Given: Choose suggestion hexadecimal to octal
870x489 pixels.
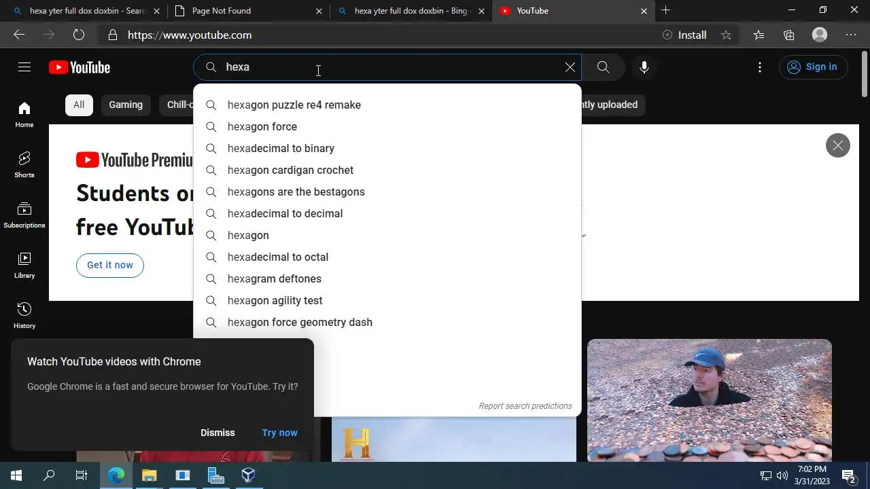Looking at the screenshot, I should pyautogui.click(x=387, y=257).
